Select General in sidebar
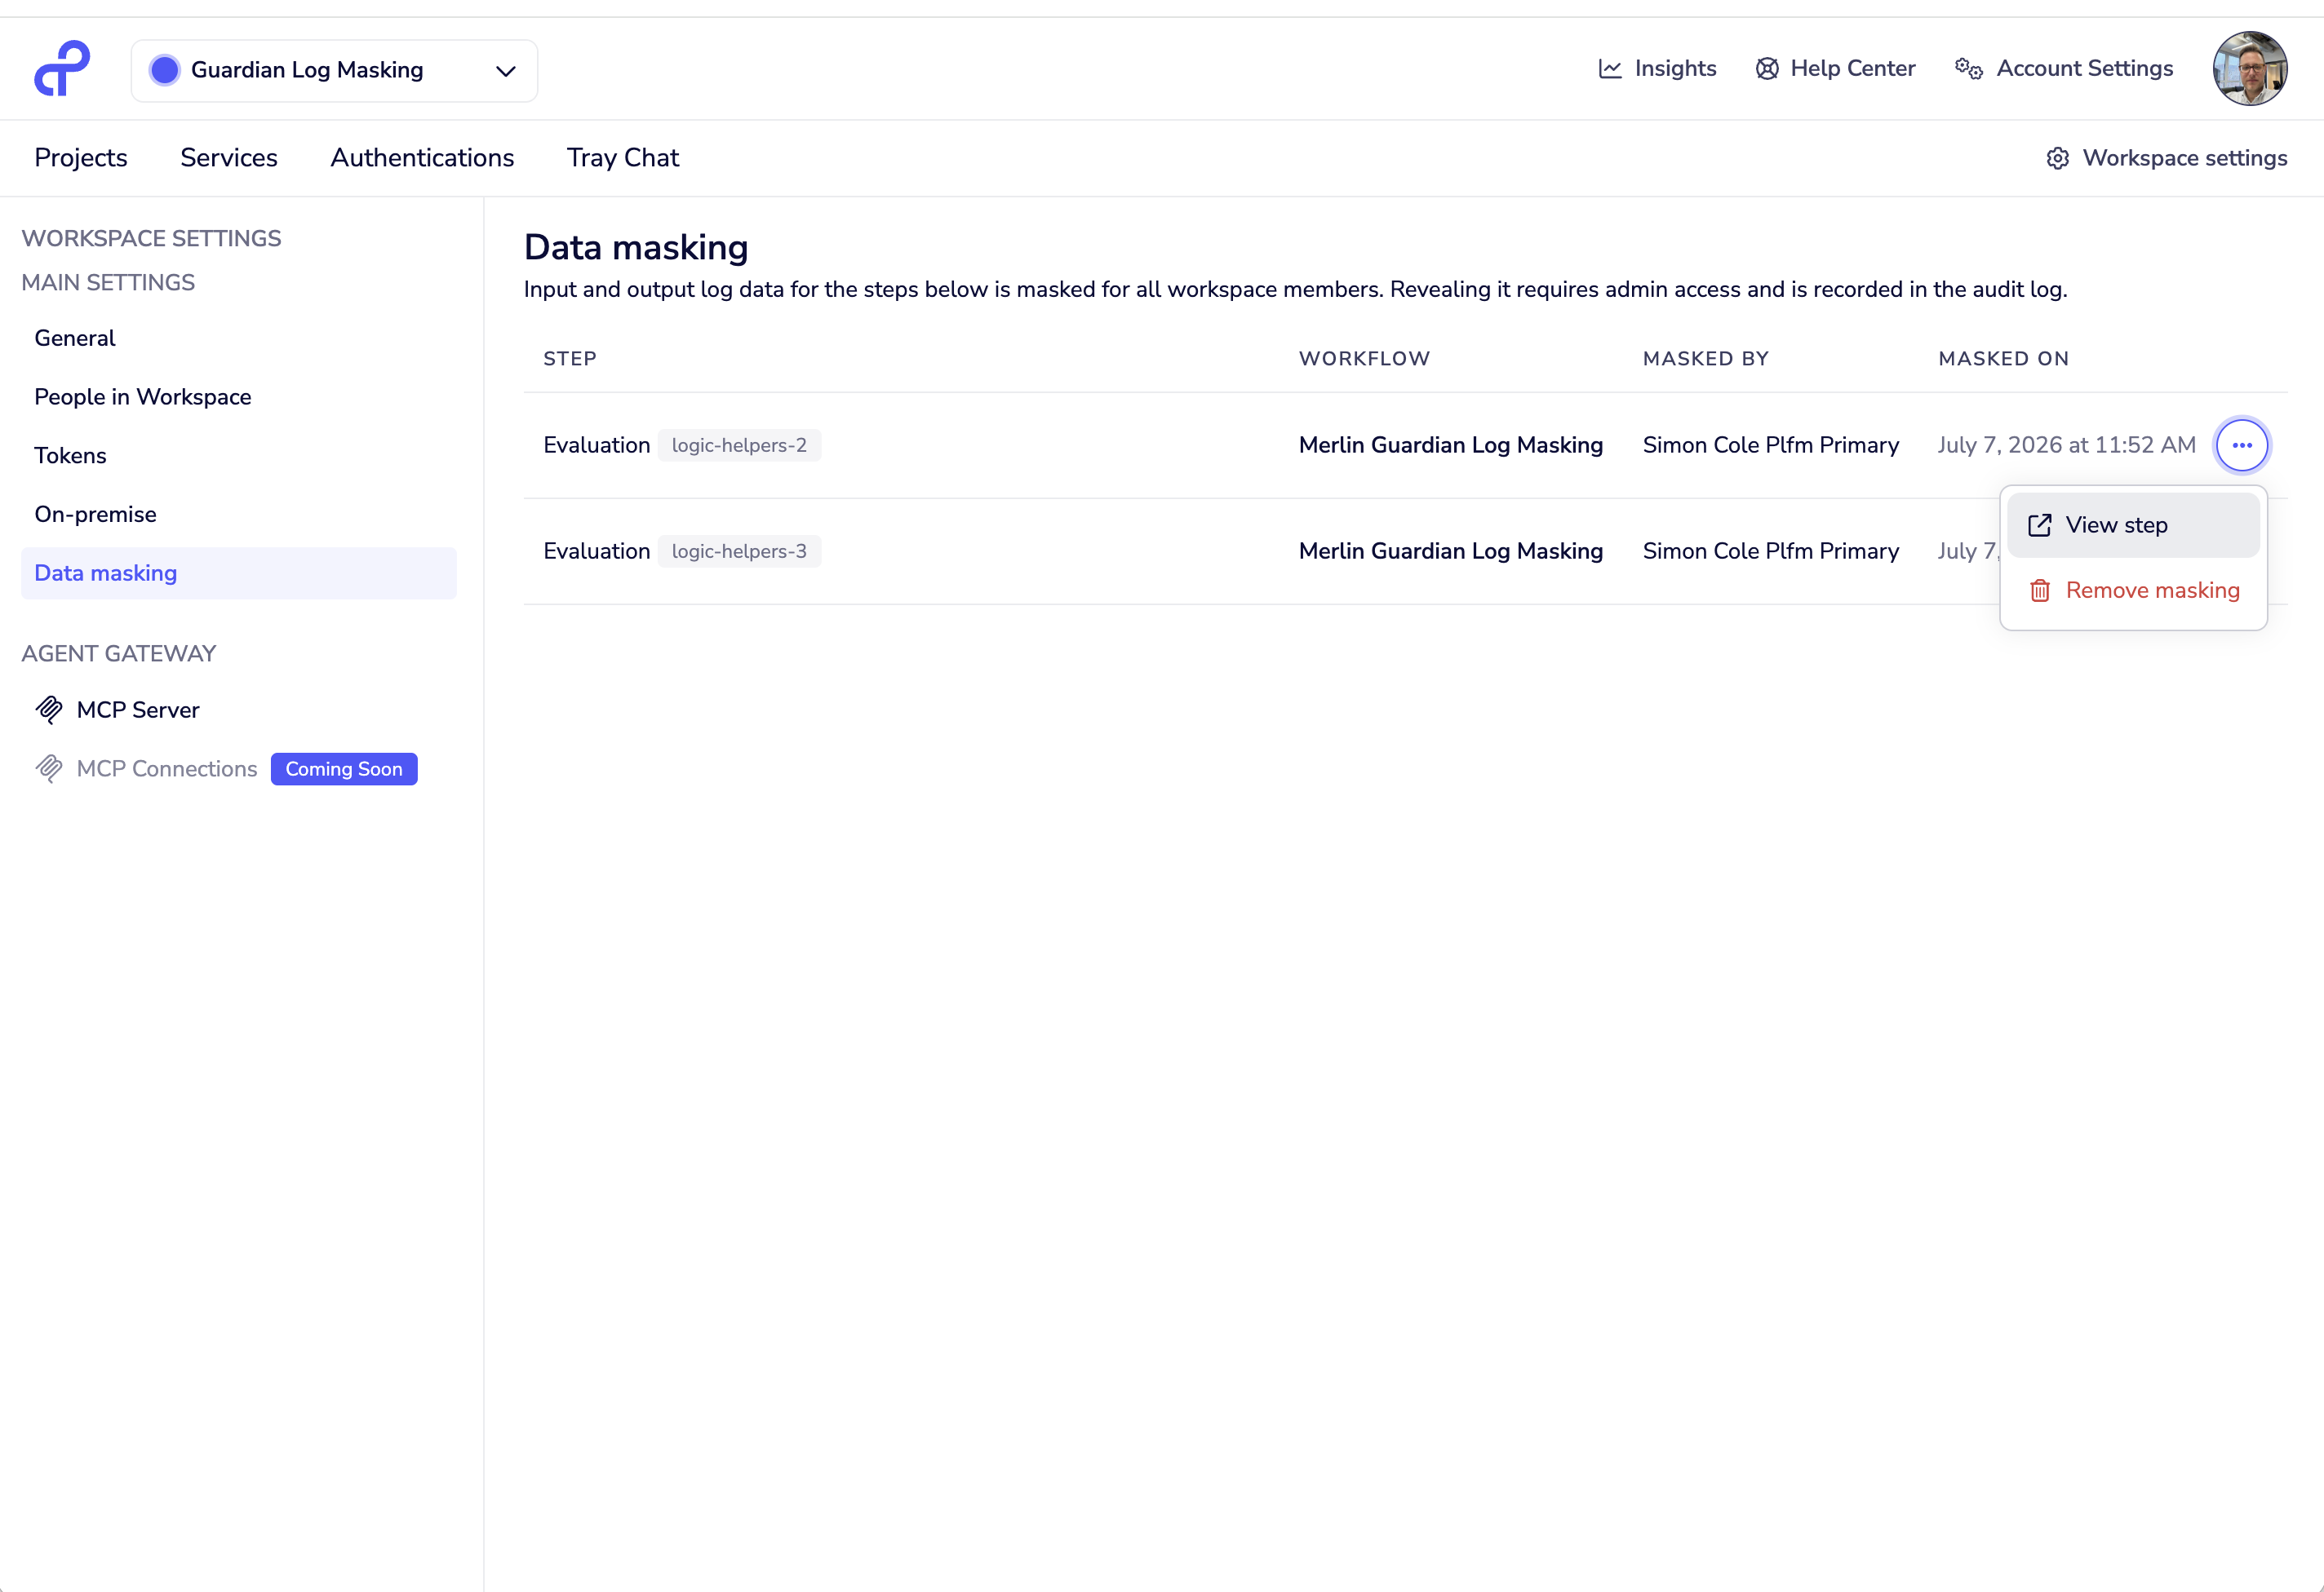2324x1592 pixels. point(238,338)
